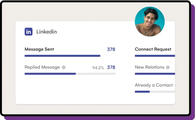Select the New Relations label
This screenshot has width=195, height=120.
pyautogui.click(x=150, y=67)
